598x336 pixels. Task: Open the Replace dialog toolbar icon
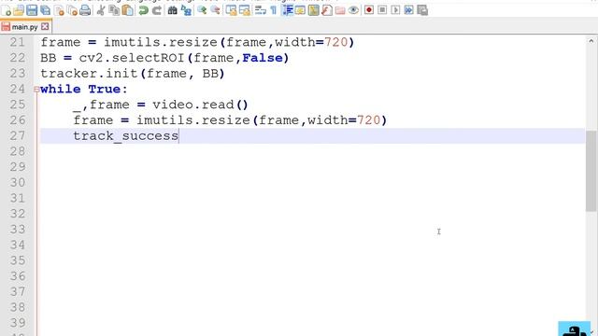click(x=186, y=10)
